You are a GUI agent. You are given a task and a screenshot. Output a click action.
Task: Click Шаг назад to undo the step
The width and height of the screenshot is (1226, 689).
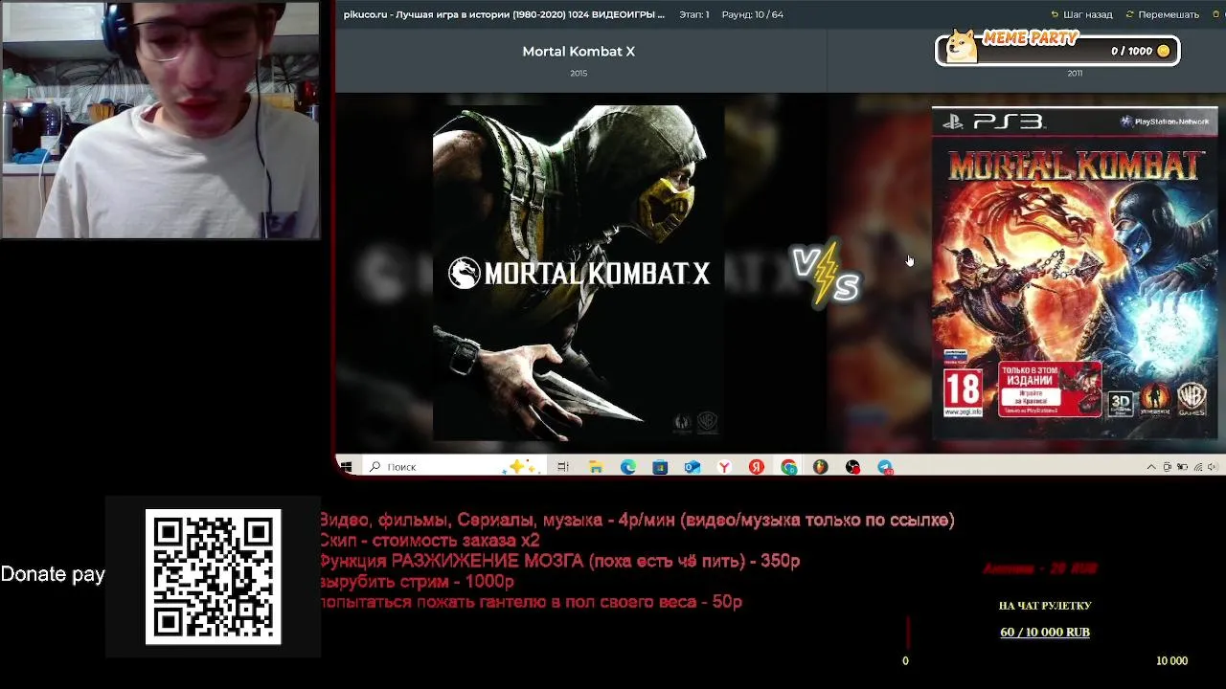coord(1081,14)
